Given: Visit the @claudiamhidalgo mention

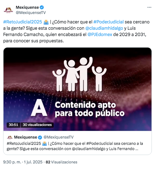Looking at the screenshot, I should pos(104,28).
